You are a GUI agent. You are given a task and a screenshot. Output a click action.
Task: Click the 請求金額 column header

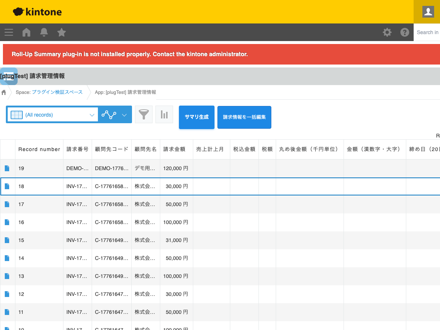pos(174,149)
